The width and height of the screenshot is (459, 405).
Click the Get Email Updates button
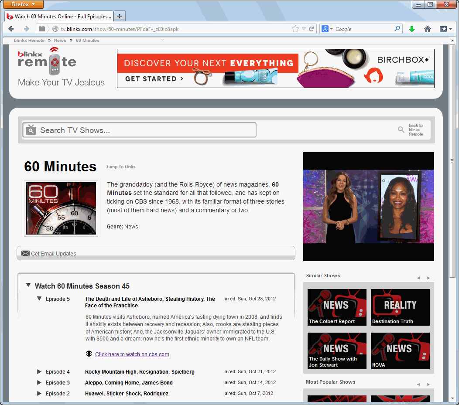[156, 253]
